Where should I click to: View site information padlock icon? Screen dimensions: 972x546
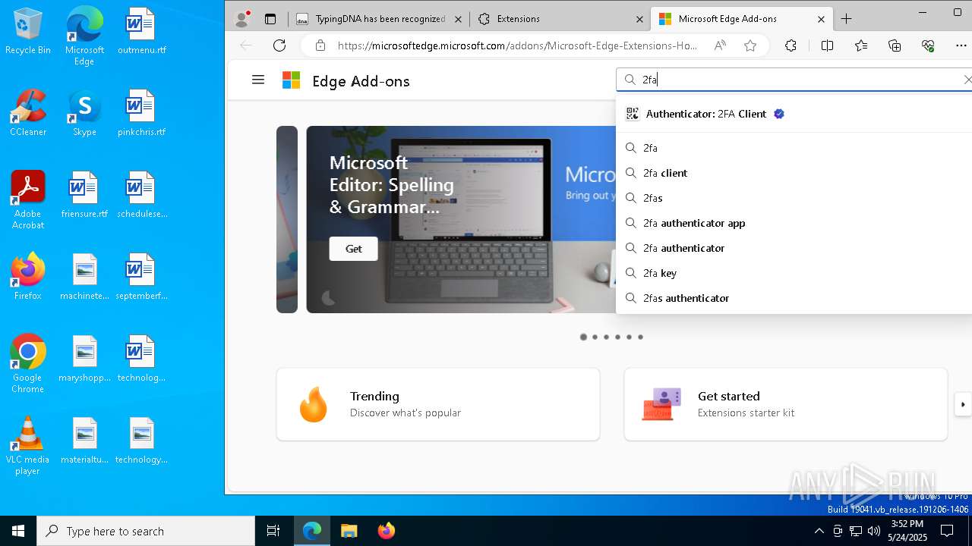click(320, 45)
